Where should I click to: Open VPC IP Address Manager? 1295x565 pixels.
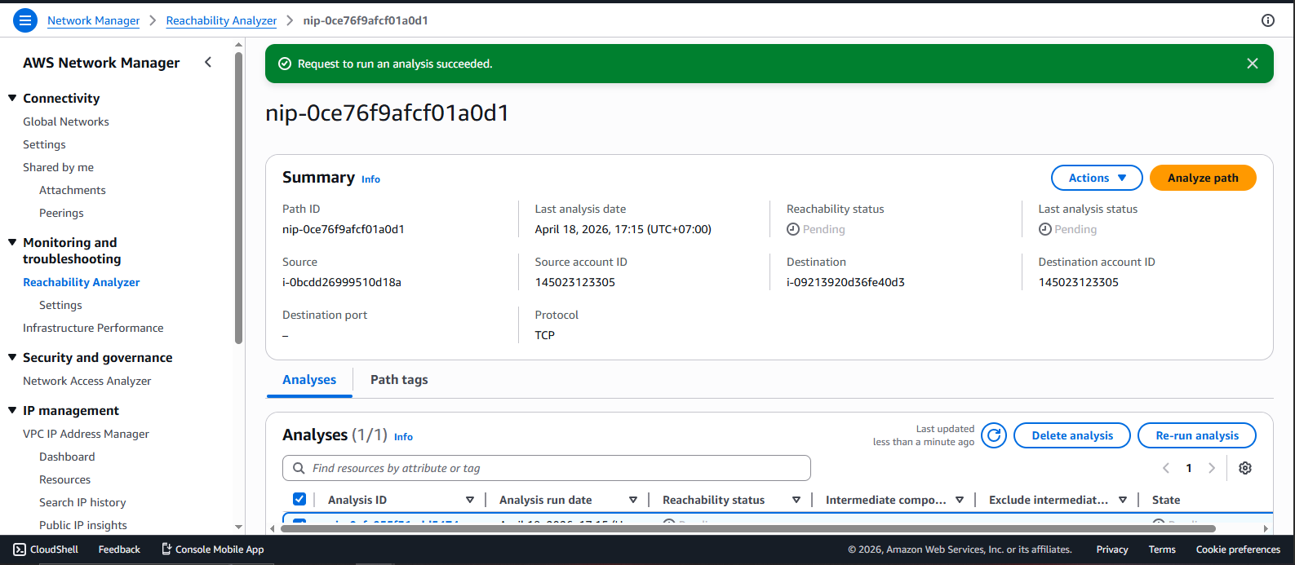tap(86, 434)
